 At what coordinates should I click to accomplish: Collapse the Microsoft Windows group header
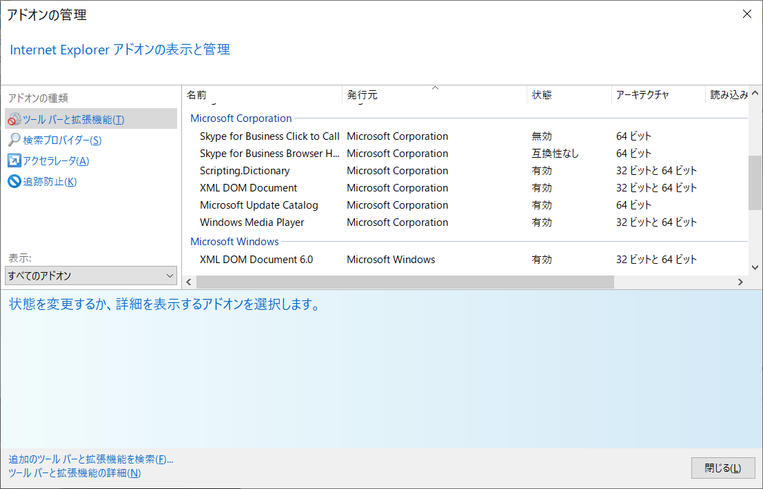[x=234, y=242]
